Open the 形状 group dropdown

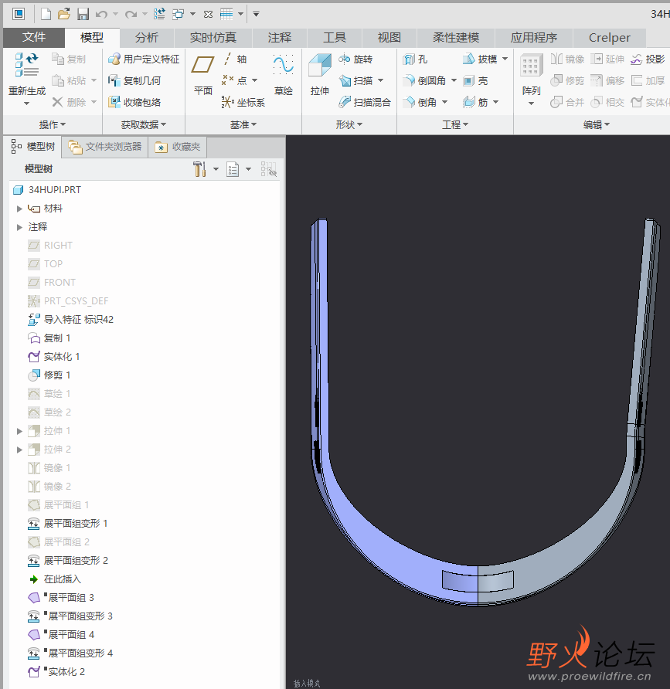pyautogui.click(x=349, y=125)
